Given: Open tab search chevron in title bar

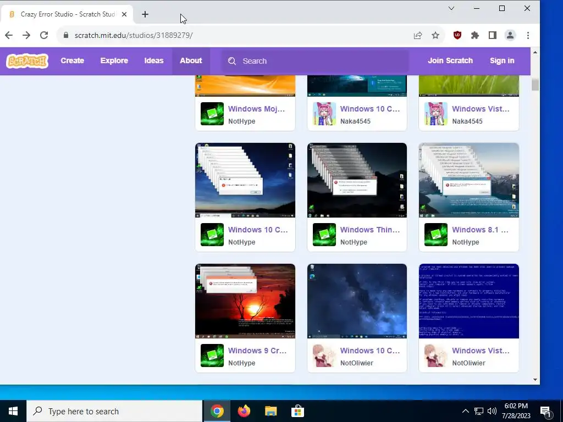Looking at the screenshot, I should [x=451, y=8].
